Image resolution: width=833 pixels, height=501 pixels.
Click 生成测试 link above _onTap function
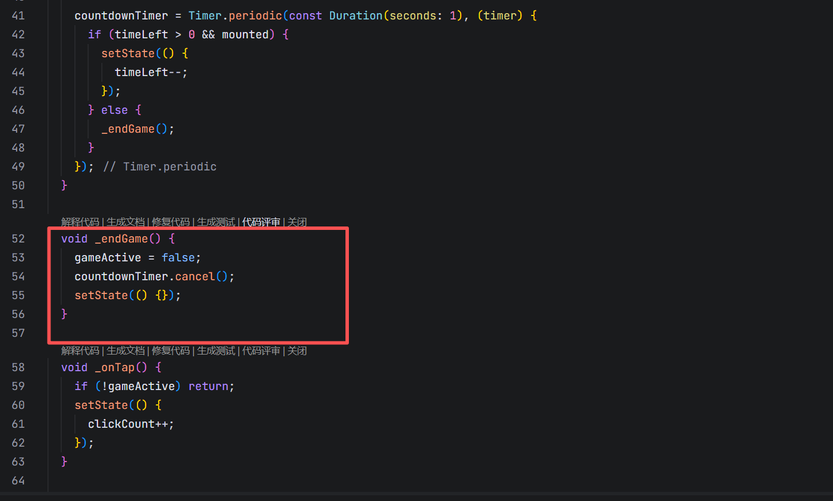[216, 351]
